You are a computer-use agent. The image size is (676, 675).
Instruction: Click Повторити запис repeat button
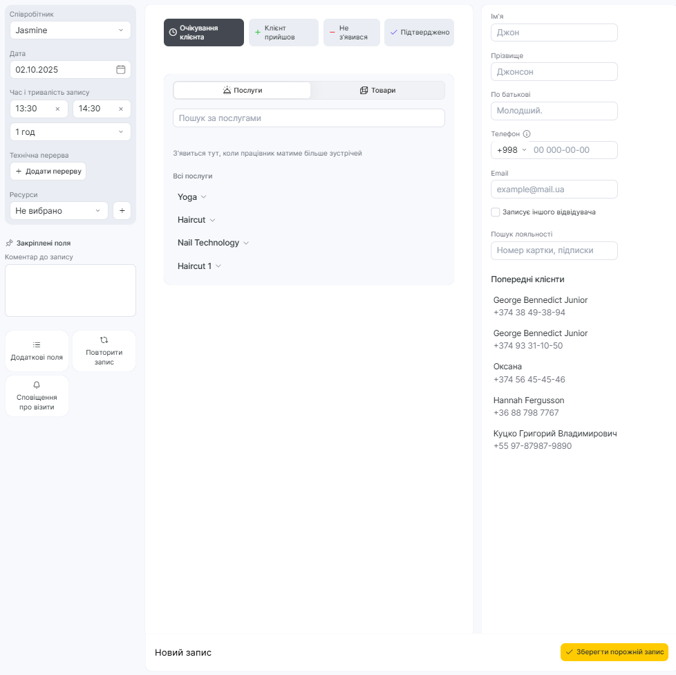pos(104,351)
